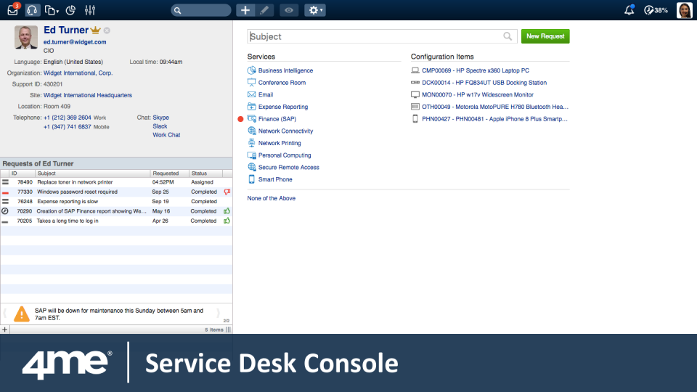Image resolution: width=697 pixels, height=392 pixels.
Task: Select the Email service
Action: click(266, 94)
